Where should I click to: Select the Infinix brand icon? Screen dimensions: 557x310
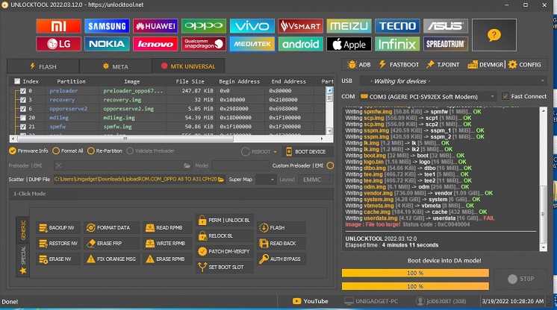coord(397,44)
